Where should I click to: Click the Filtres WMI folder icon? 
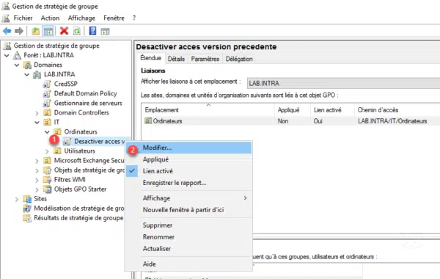point(47,180)
